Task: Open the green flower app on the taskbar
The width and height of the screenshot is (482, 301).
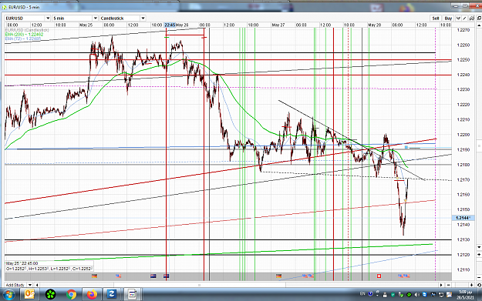Action: point(50,295)
